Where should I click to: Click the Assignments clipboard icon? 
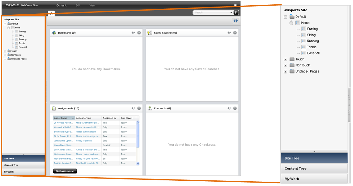[54, 108]
